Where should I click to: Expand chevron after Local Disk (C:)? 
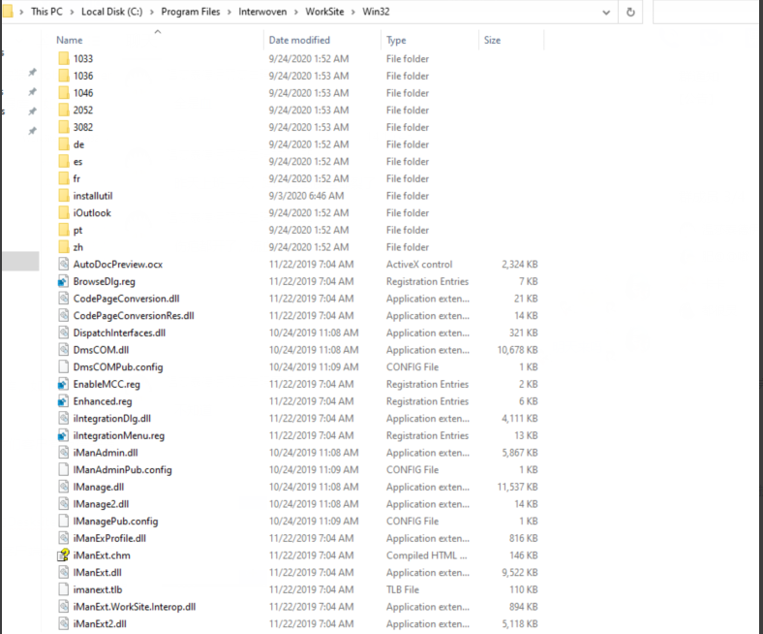(151, 12)
